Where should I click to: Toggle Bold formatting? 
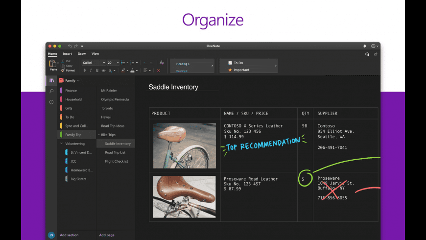coord(85,71)
